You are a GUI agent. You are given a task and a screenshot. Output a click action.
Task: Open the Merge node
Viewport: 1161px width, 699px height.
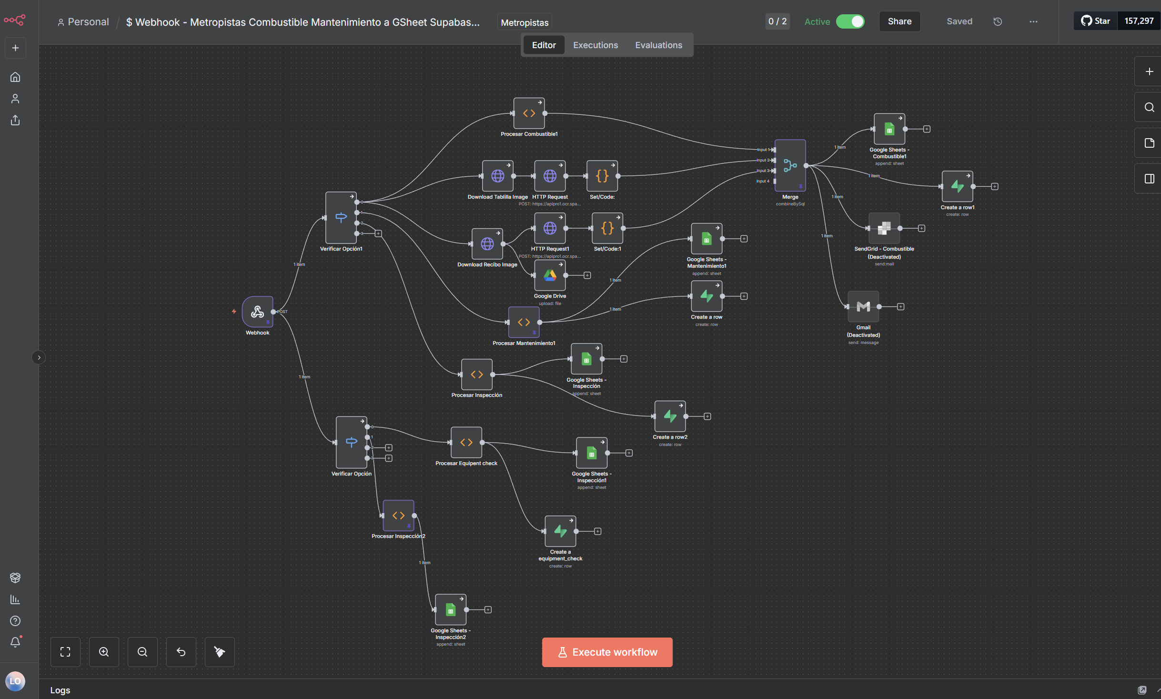pyautogui.click(x=790, y=165)
